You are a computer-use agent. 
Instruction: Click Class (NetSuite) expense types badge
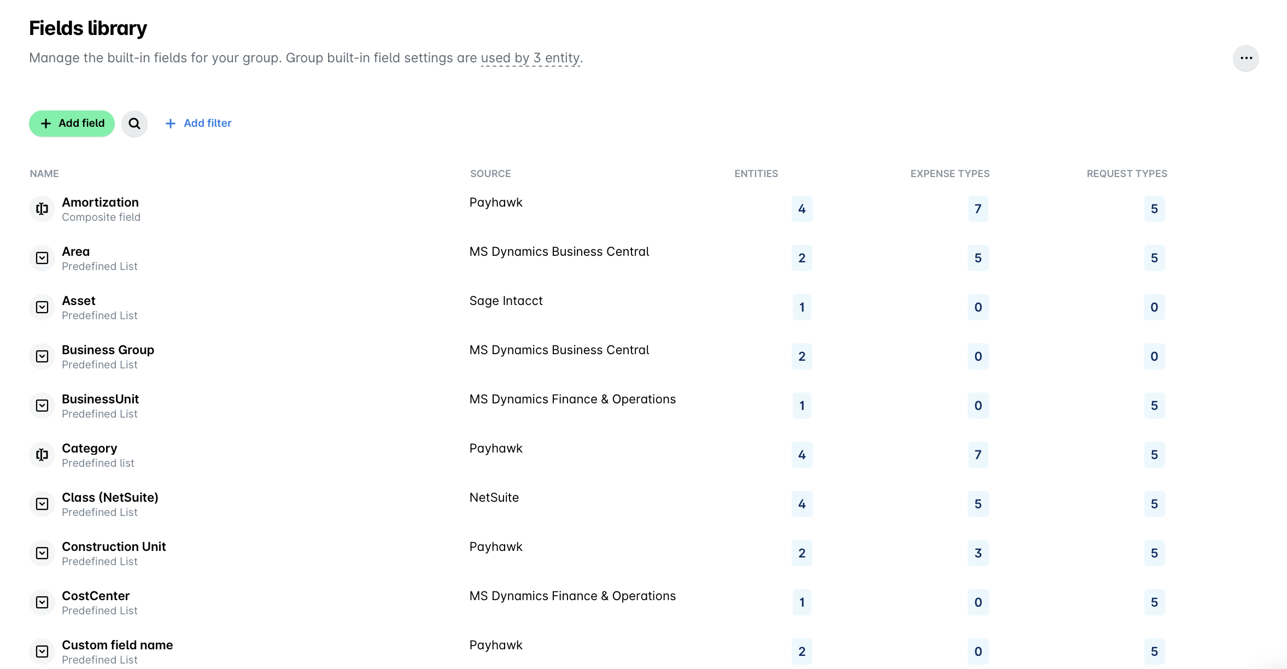[x=978, y=504]
